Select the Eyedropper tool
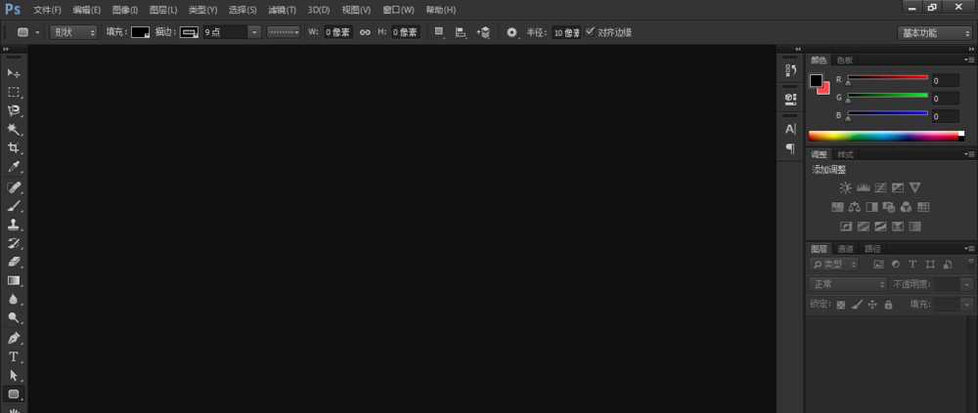 coord(14,167)
